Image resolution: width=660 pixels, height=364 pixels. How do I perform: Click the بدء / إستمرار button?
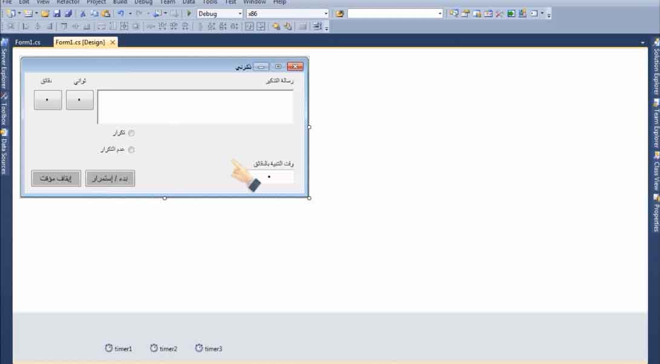(x=110, y=179)
